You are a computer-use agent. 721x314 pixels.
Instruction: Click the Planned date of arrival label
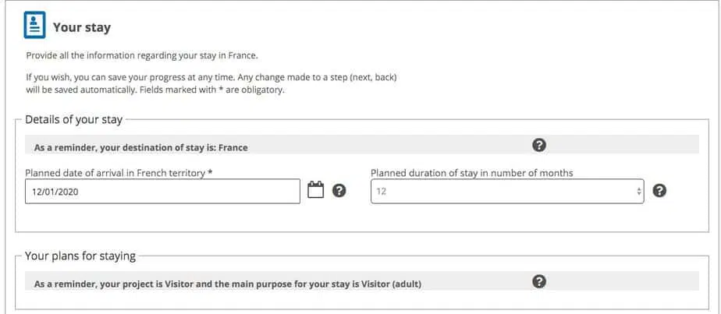(119, 173)
